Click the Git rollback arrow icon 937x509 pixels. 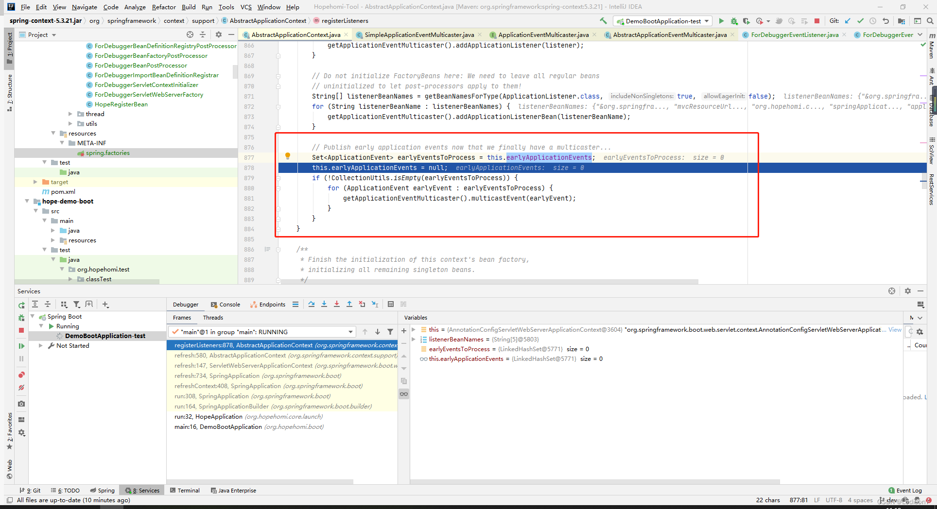coord(885,21)
